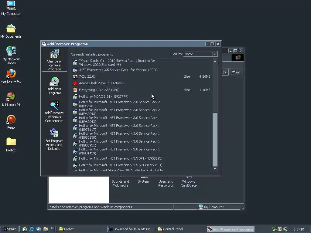
Task: Click icon beside Visual Studio C++ 2010 Runtime
Action: pos(75,63)
